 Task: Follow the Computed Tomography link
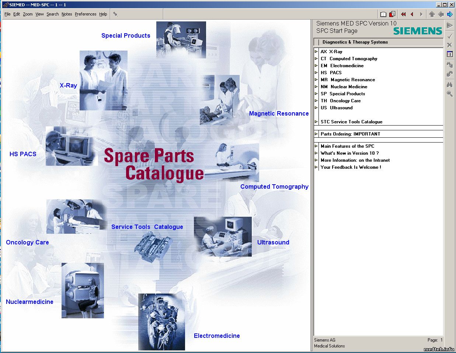tap(274, 187)
